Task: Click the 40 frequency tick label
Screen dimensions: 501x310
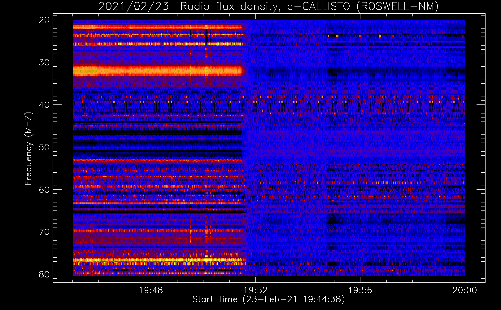Action: click(44, 105)
